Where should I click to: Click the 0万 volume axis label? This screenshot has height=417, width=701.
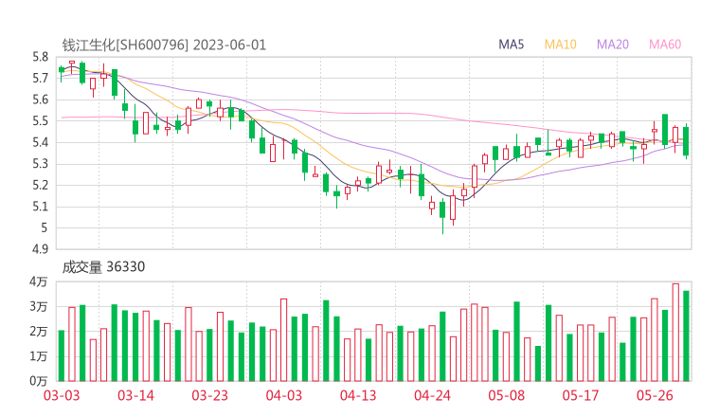click(x=39, y=381)
